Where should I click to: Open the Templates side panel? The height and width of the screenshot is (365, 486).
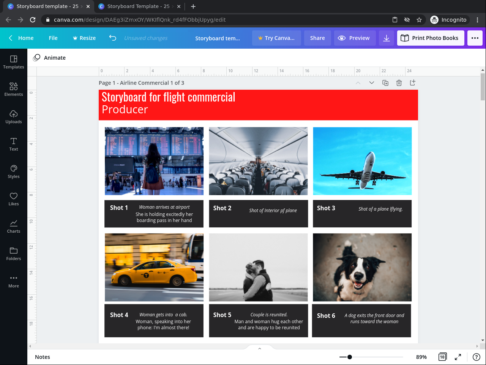pos(14,62)
